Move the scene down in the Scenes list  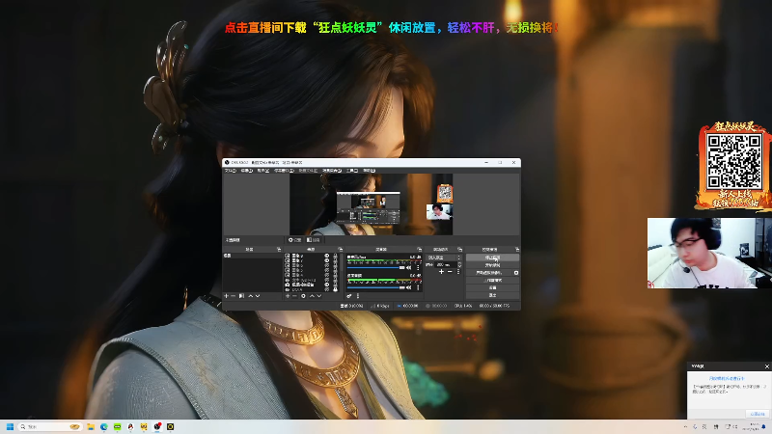258,296
